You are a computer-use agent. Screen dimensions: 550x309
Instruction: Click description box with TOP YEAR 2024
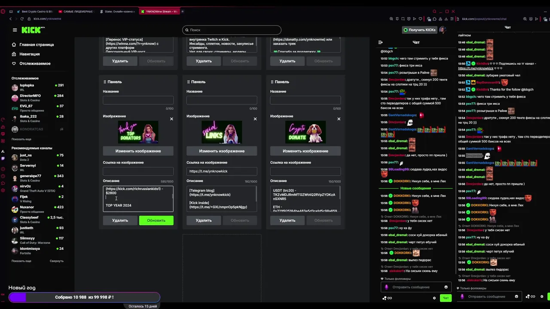coord(138,199)
